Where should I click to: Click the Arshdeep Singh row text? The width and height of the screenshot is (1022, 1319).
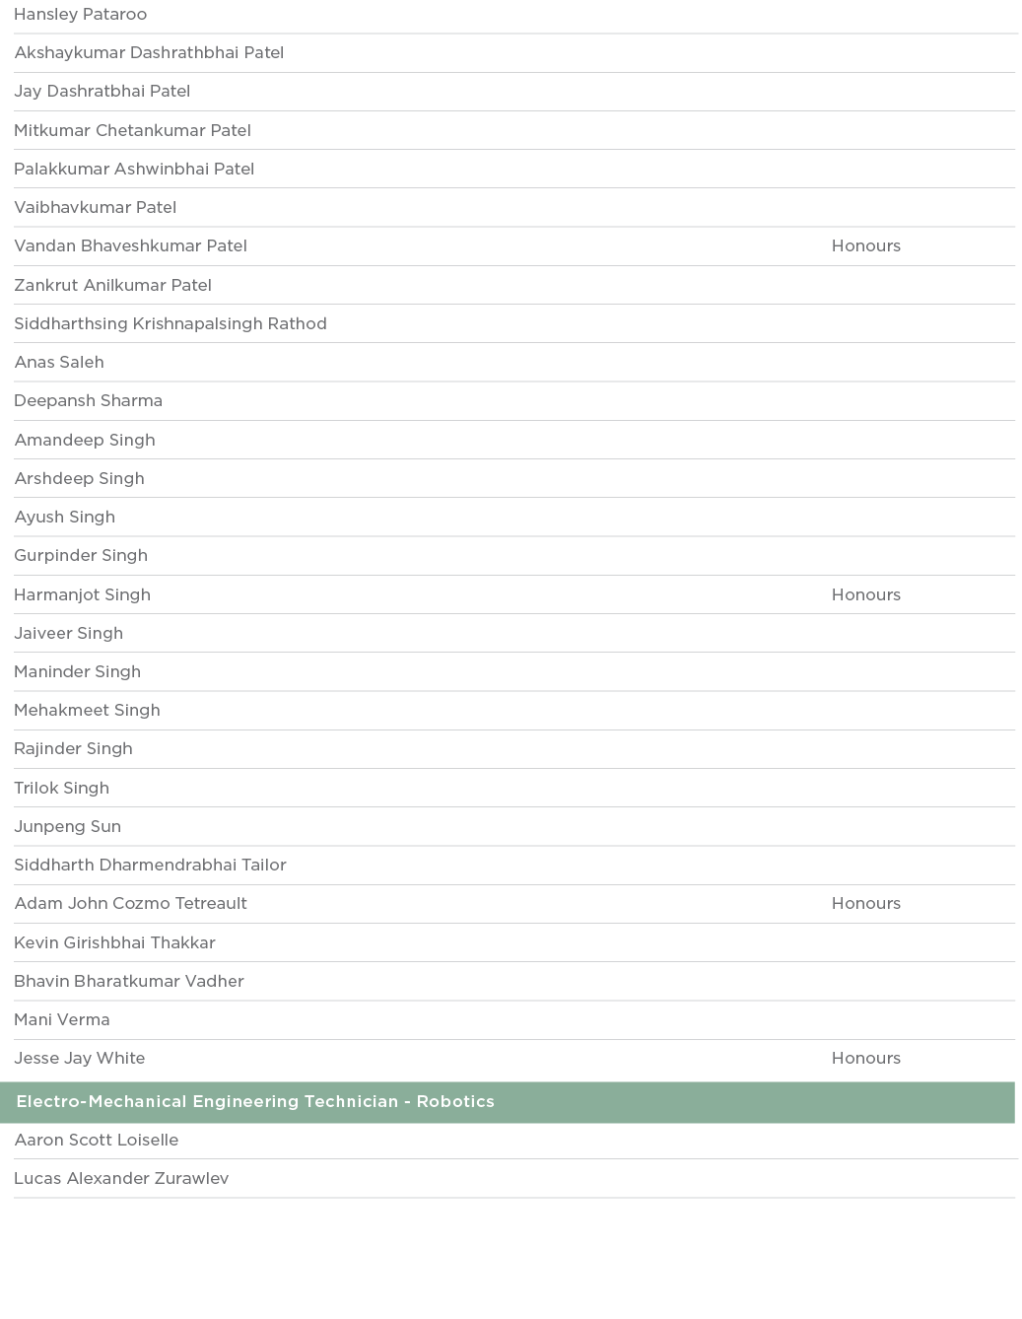click(79, 478)
